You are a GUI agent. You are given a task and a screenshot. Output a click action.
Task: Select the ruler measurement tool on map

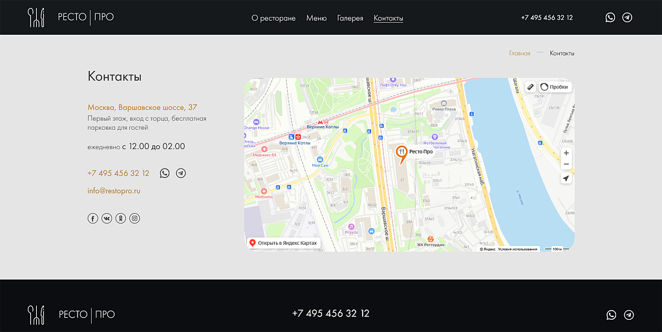point(530,87)
